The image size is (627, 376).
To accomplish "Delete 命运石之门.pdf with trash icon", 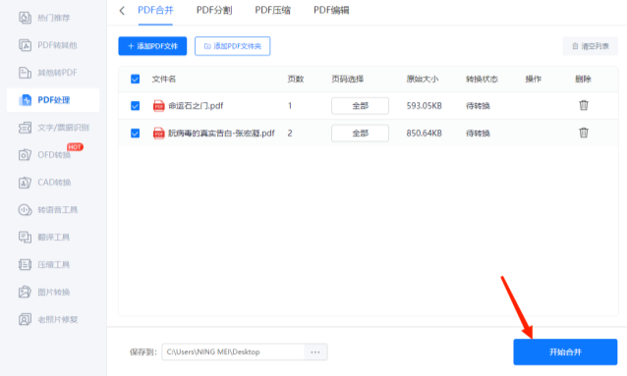I will 584,105.
